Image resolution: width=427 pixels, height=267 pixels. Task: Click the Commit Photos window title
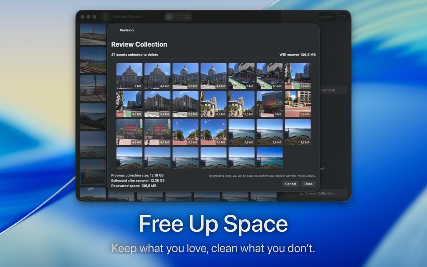click(127, 17)
